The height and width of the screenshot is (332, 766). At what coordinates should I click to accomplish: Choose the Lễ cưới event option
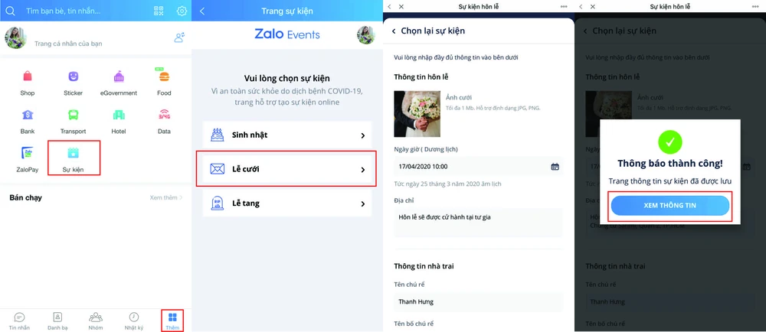[x=287, y=169]
